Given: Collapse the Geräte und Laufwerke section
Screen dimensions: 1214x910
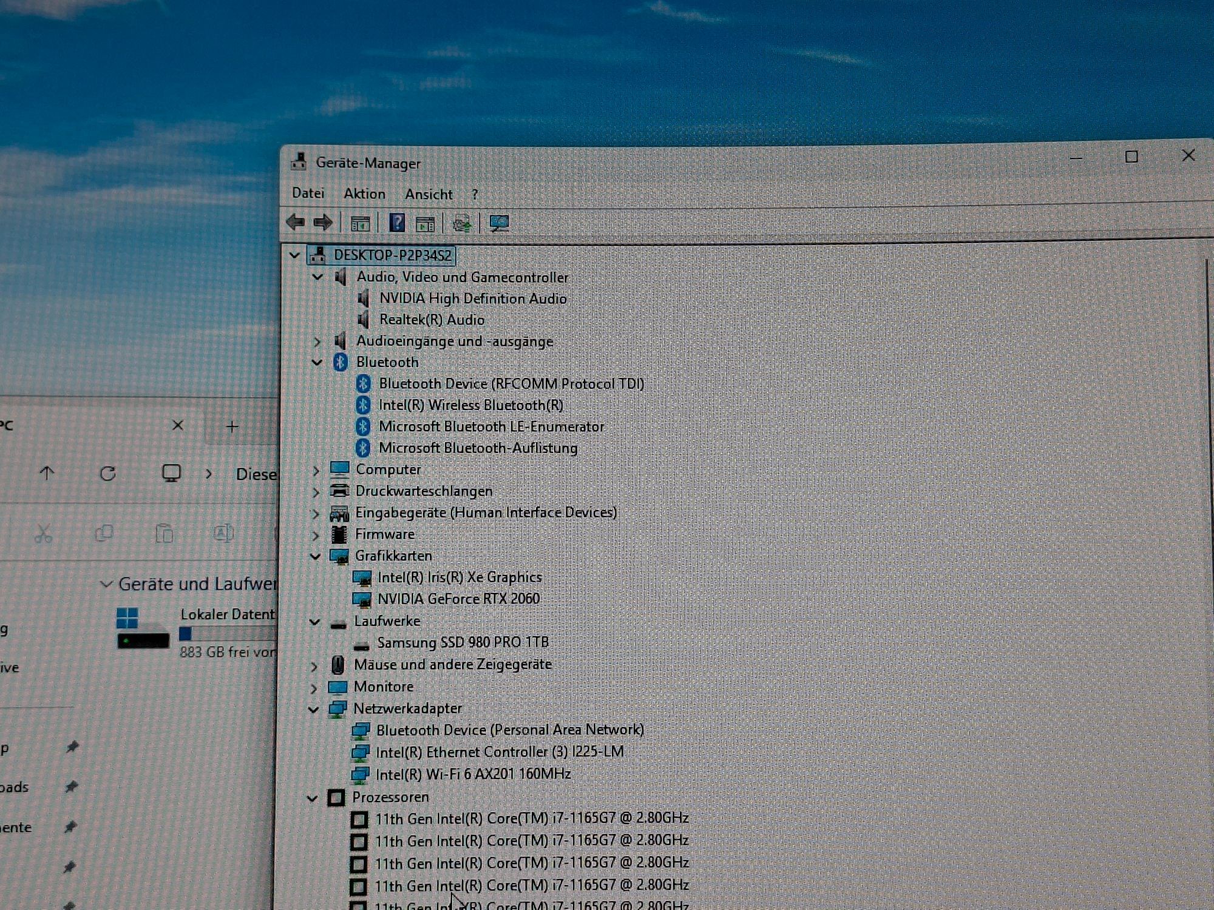Looking at the screenshot, I should click(x=106, y=584).
